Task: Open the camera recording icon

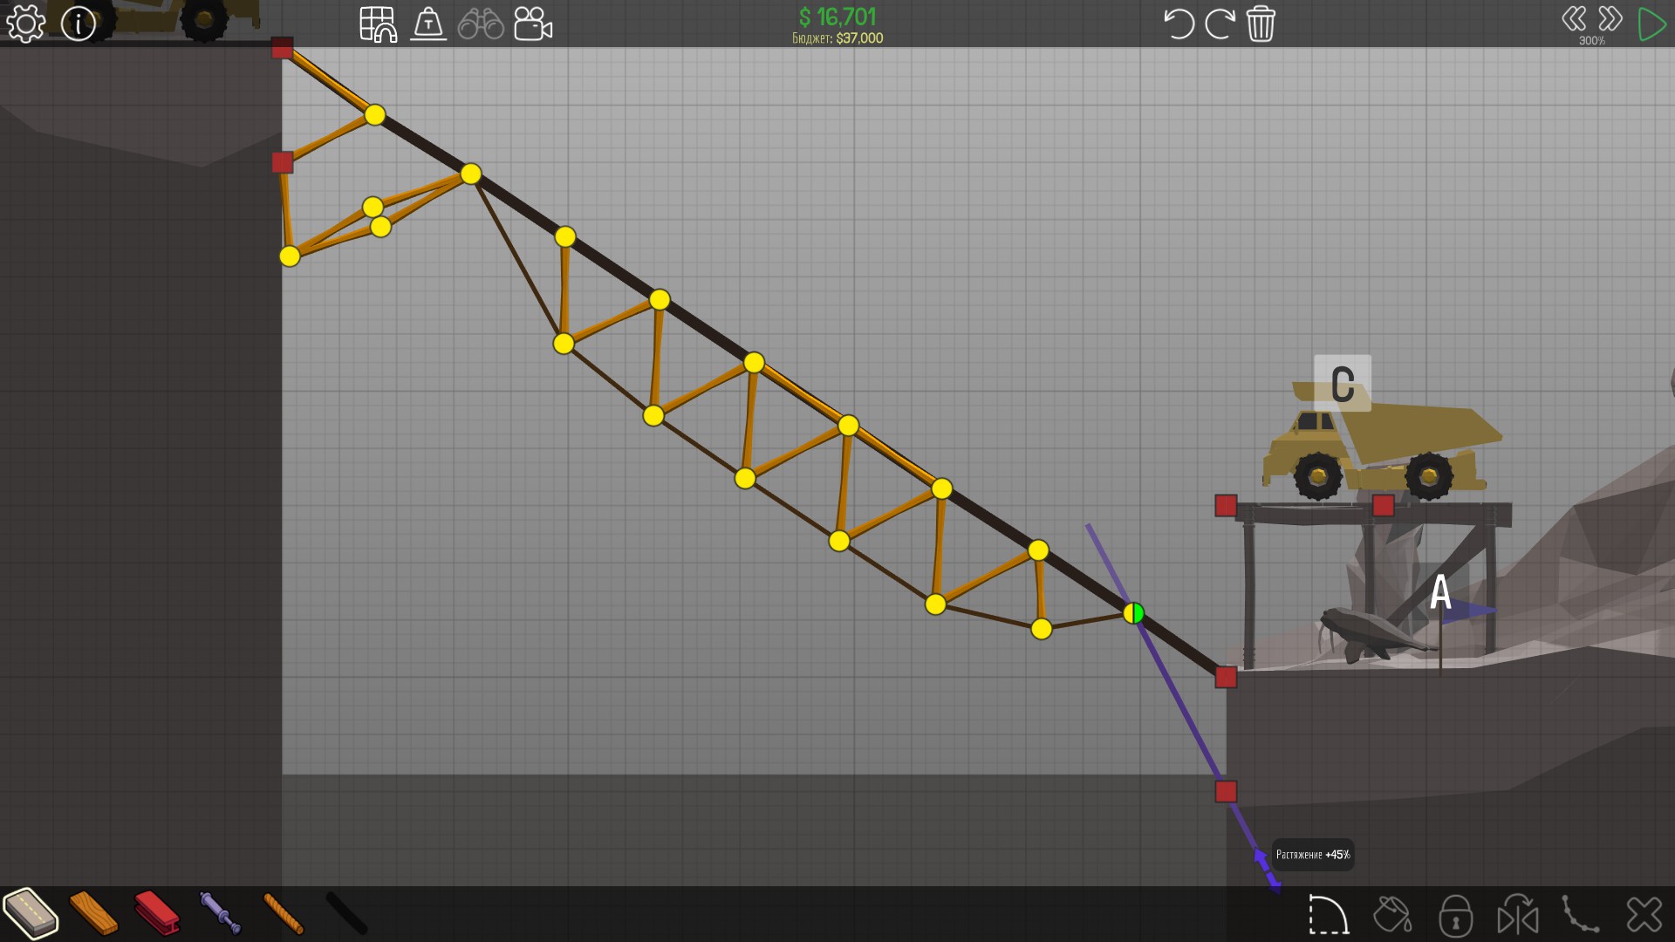Action: point(533,24)
